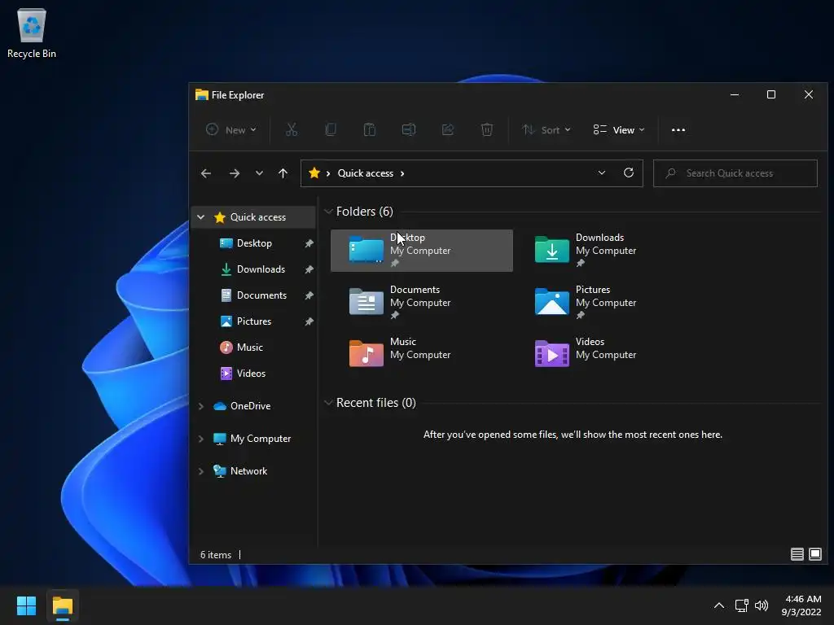The width and height of the screenshot is (834, 625).
Task: Switch to details view layout icon
Action: tap(797, 554)
